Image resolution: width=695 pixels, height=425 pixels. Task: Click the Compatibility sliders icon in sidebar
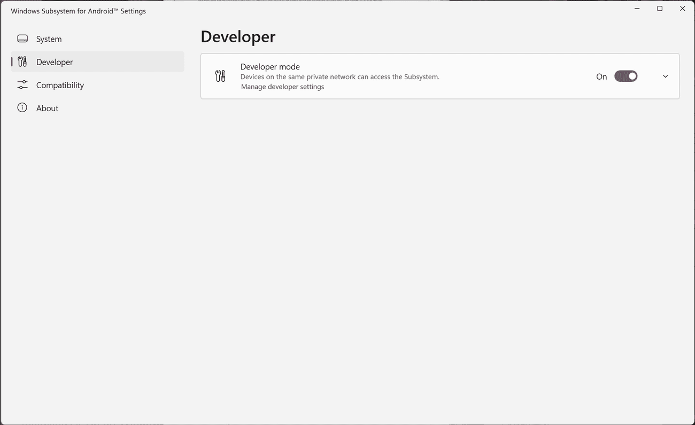coord(22,84)
